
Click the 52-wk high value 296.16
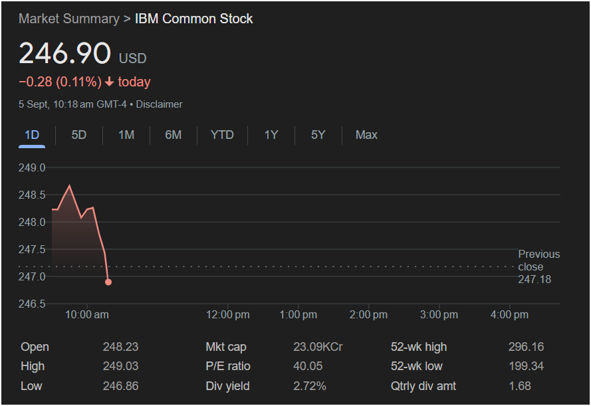click(x=526, y=347)
